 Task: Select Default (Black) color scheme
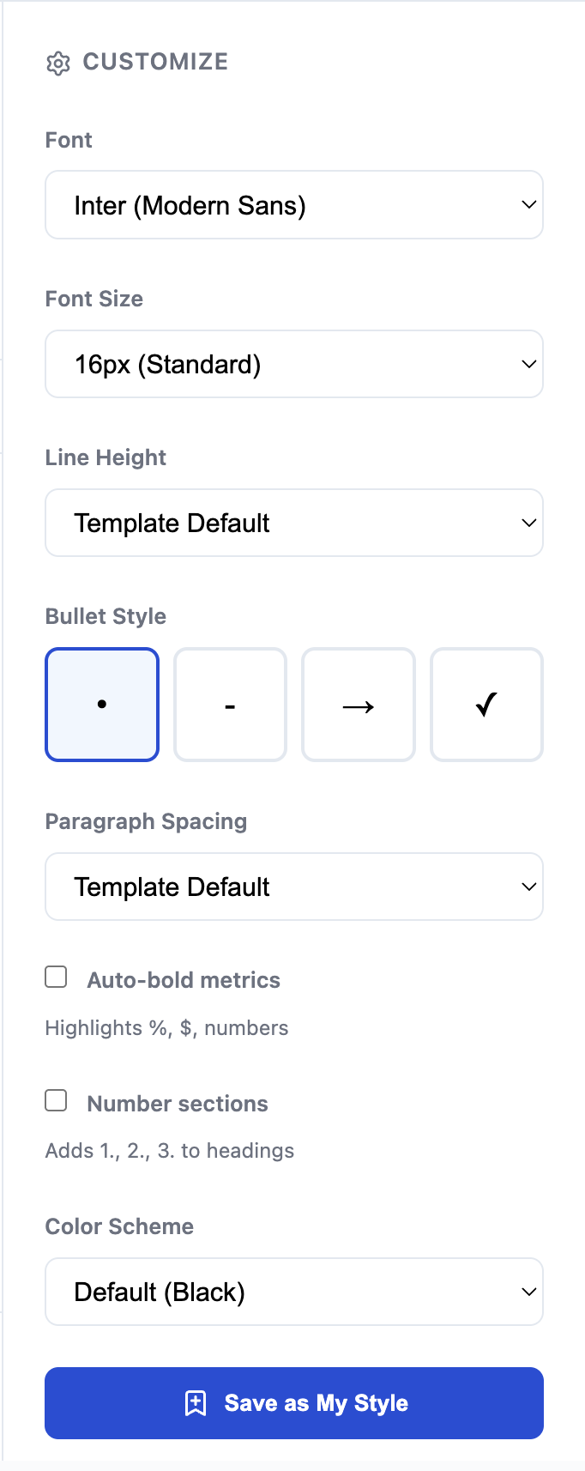pyautogui.click(x=294, y=1291)
